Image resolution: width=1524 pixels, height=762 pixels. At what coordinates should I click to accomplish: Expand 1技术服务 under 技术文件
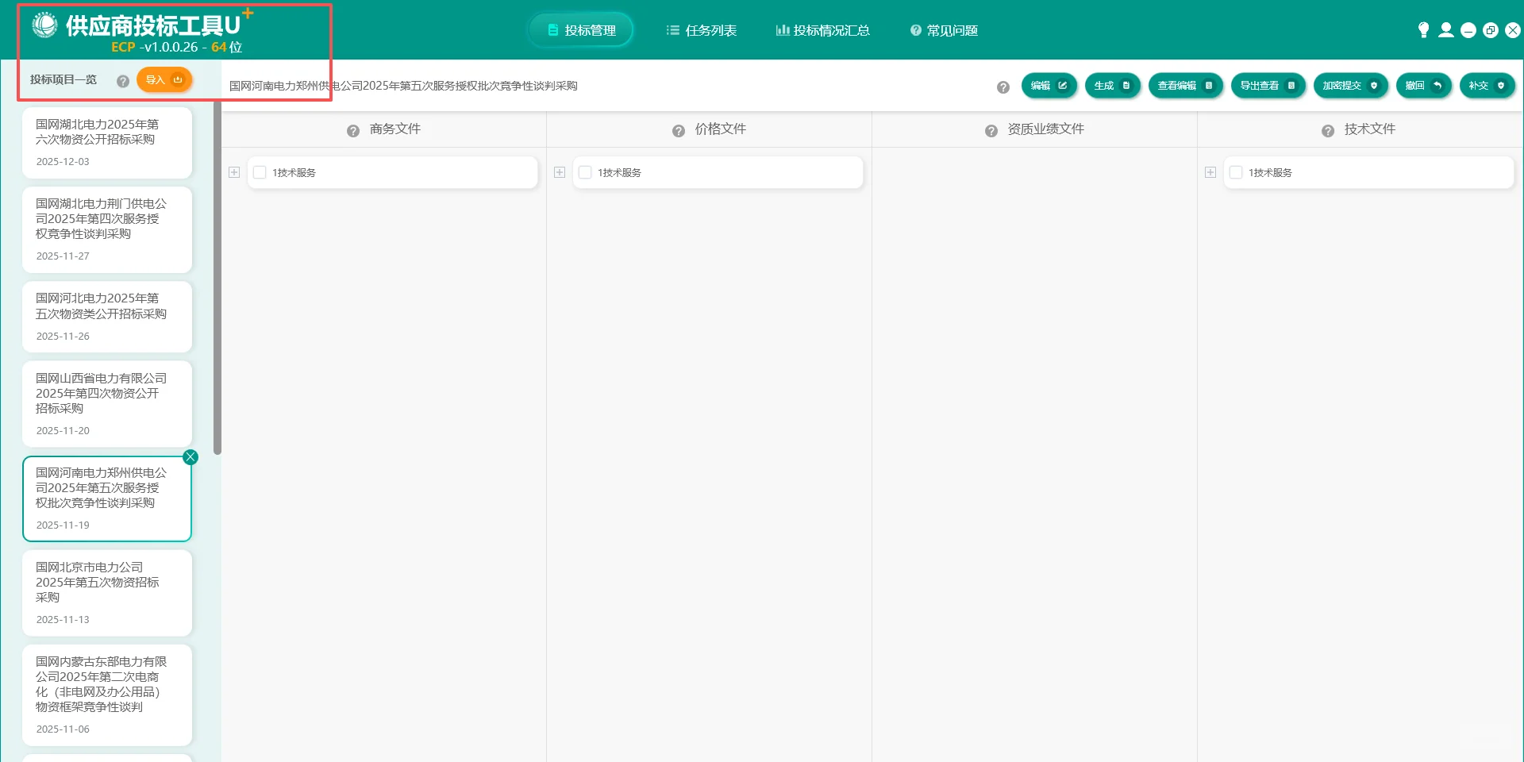(x=1210, y=171)
